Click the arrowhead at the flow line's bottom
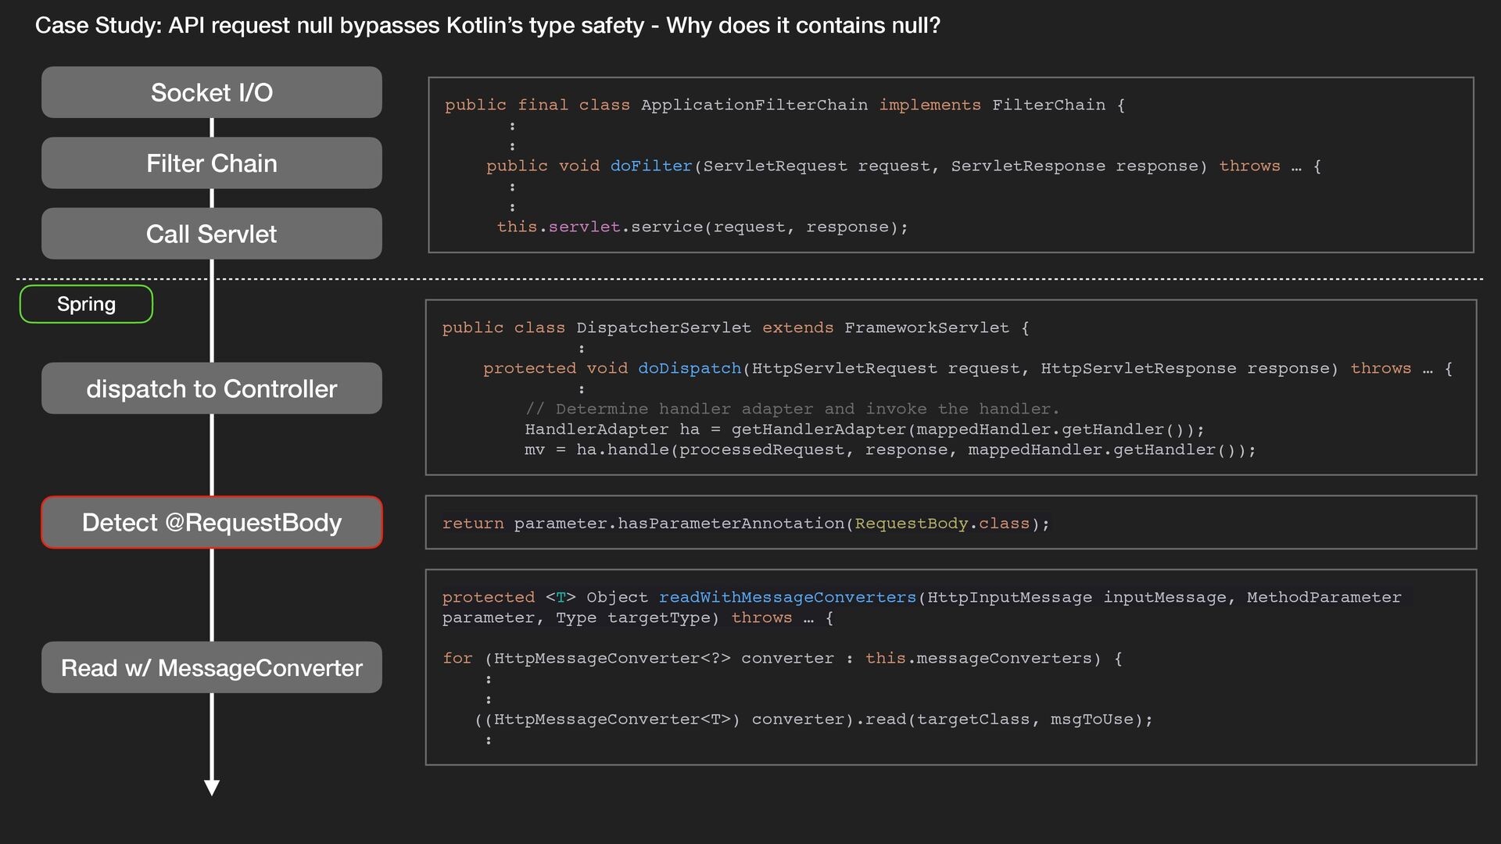Screen dimensions: 1501x844 [x=211, y=787]
